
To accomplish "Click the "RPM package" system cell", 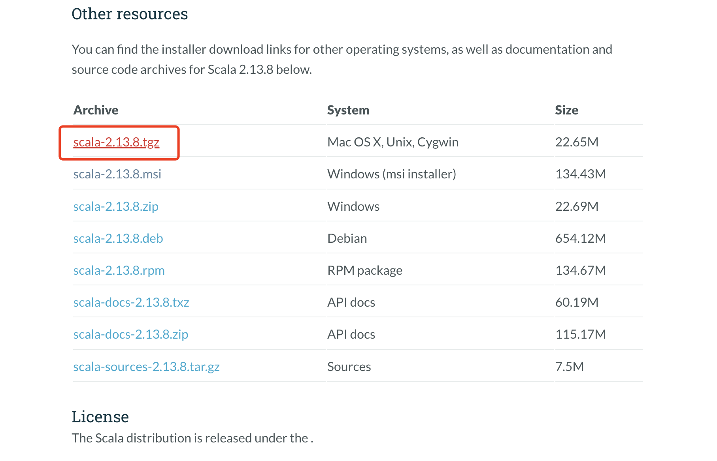I will (364, 270).
